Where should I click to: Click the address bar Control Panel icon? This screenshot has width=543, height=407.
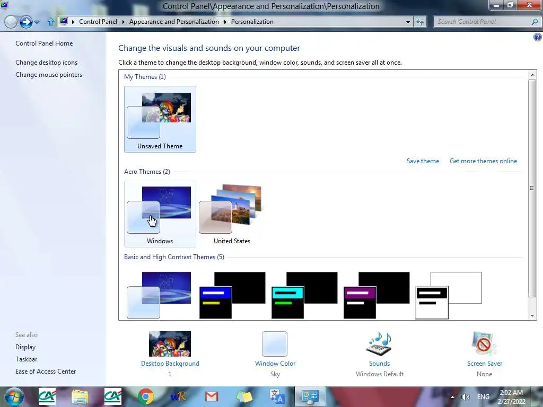pos(64,21)
